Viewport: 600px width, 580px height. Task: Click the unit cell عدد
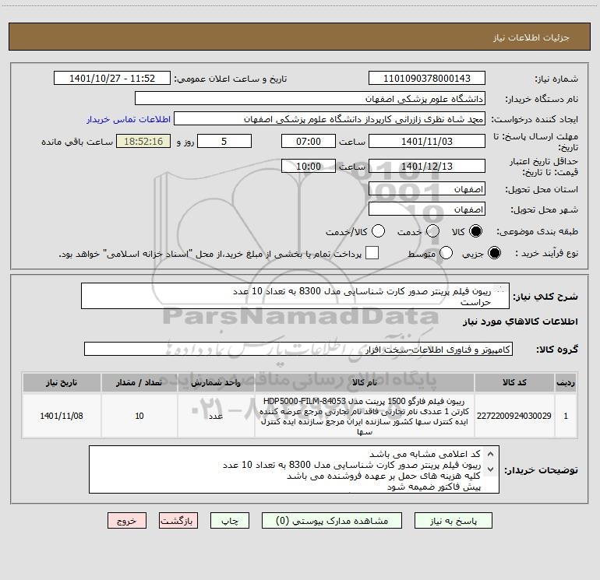(x=216, y=416)
